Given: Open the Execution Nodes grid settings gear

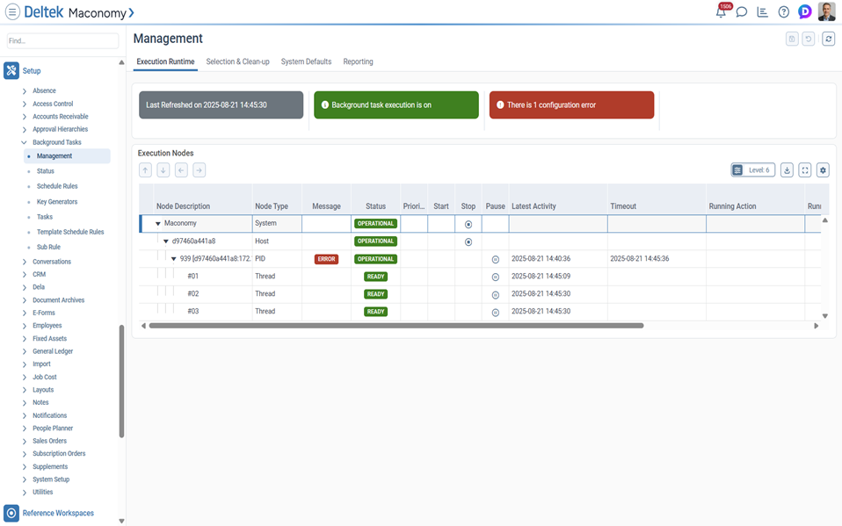Looking at the screenshot, I should pos(823,169).
